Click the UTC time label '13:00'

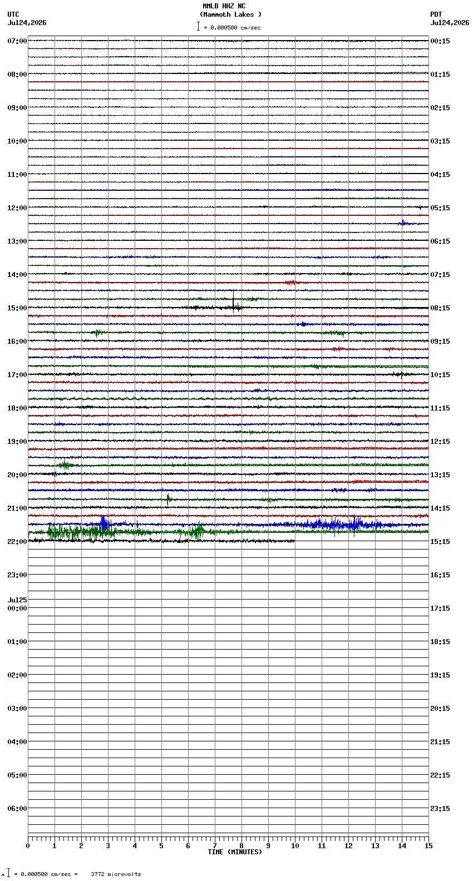click(x=17, y=241)
